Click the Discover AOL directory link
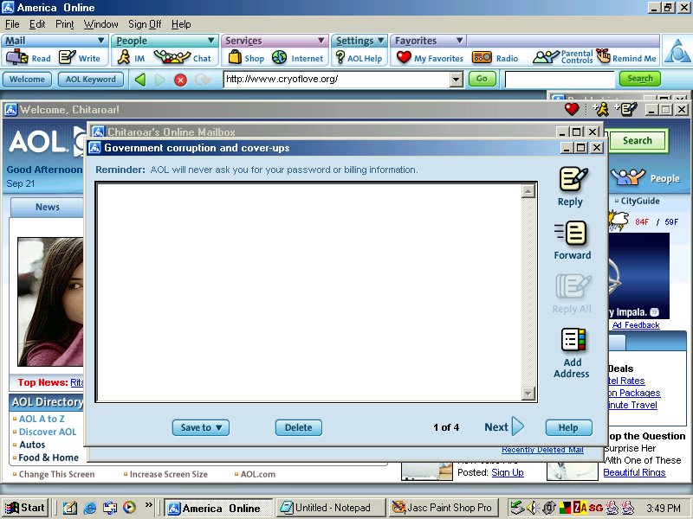Image resolution: width=693 pixels, height=519 pixels. coord(48,432)
